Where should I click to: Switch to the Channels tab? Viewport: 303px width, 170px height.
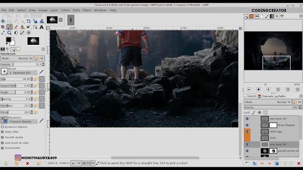(266, 96)
